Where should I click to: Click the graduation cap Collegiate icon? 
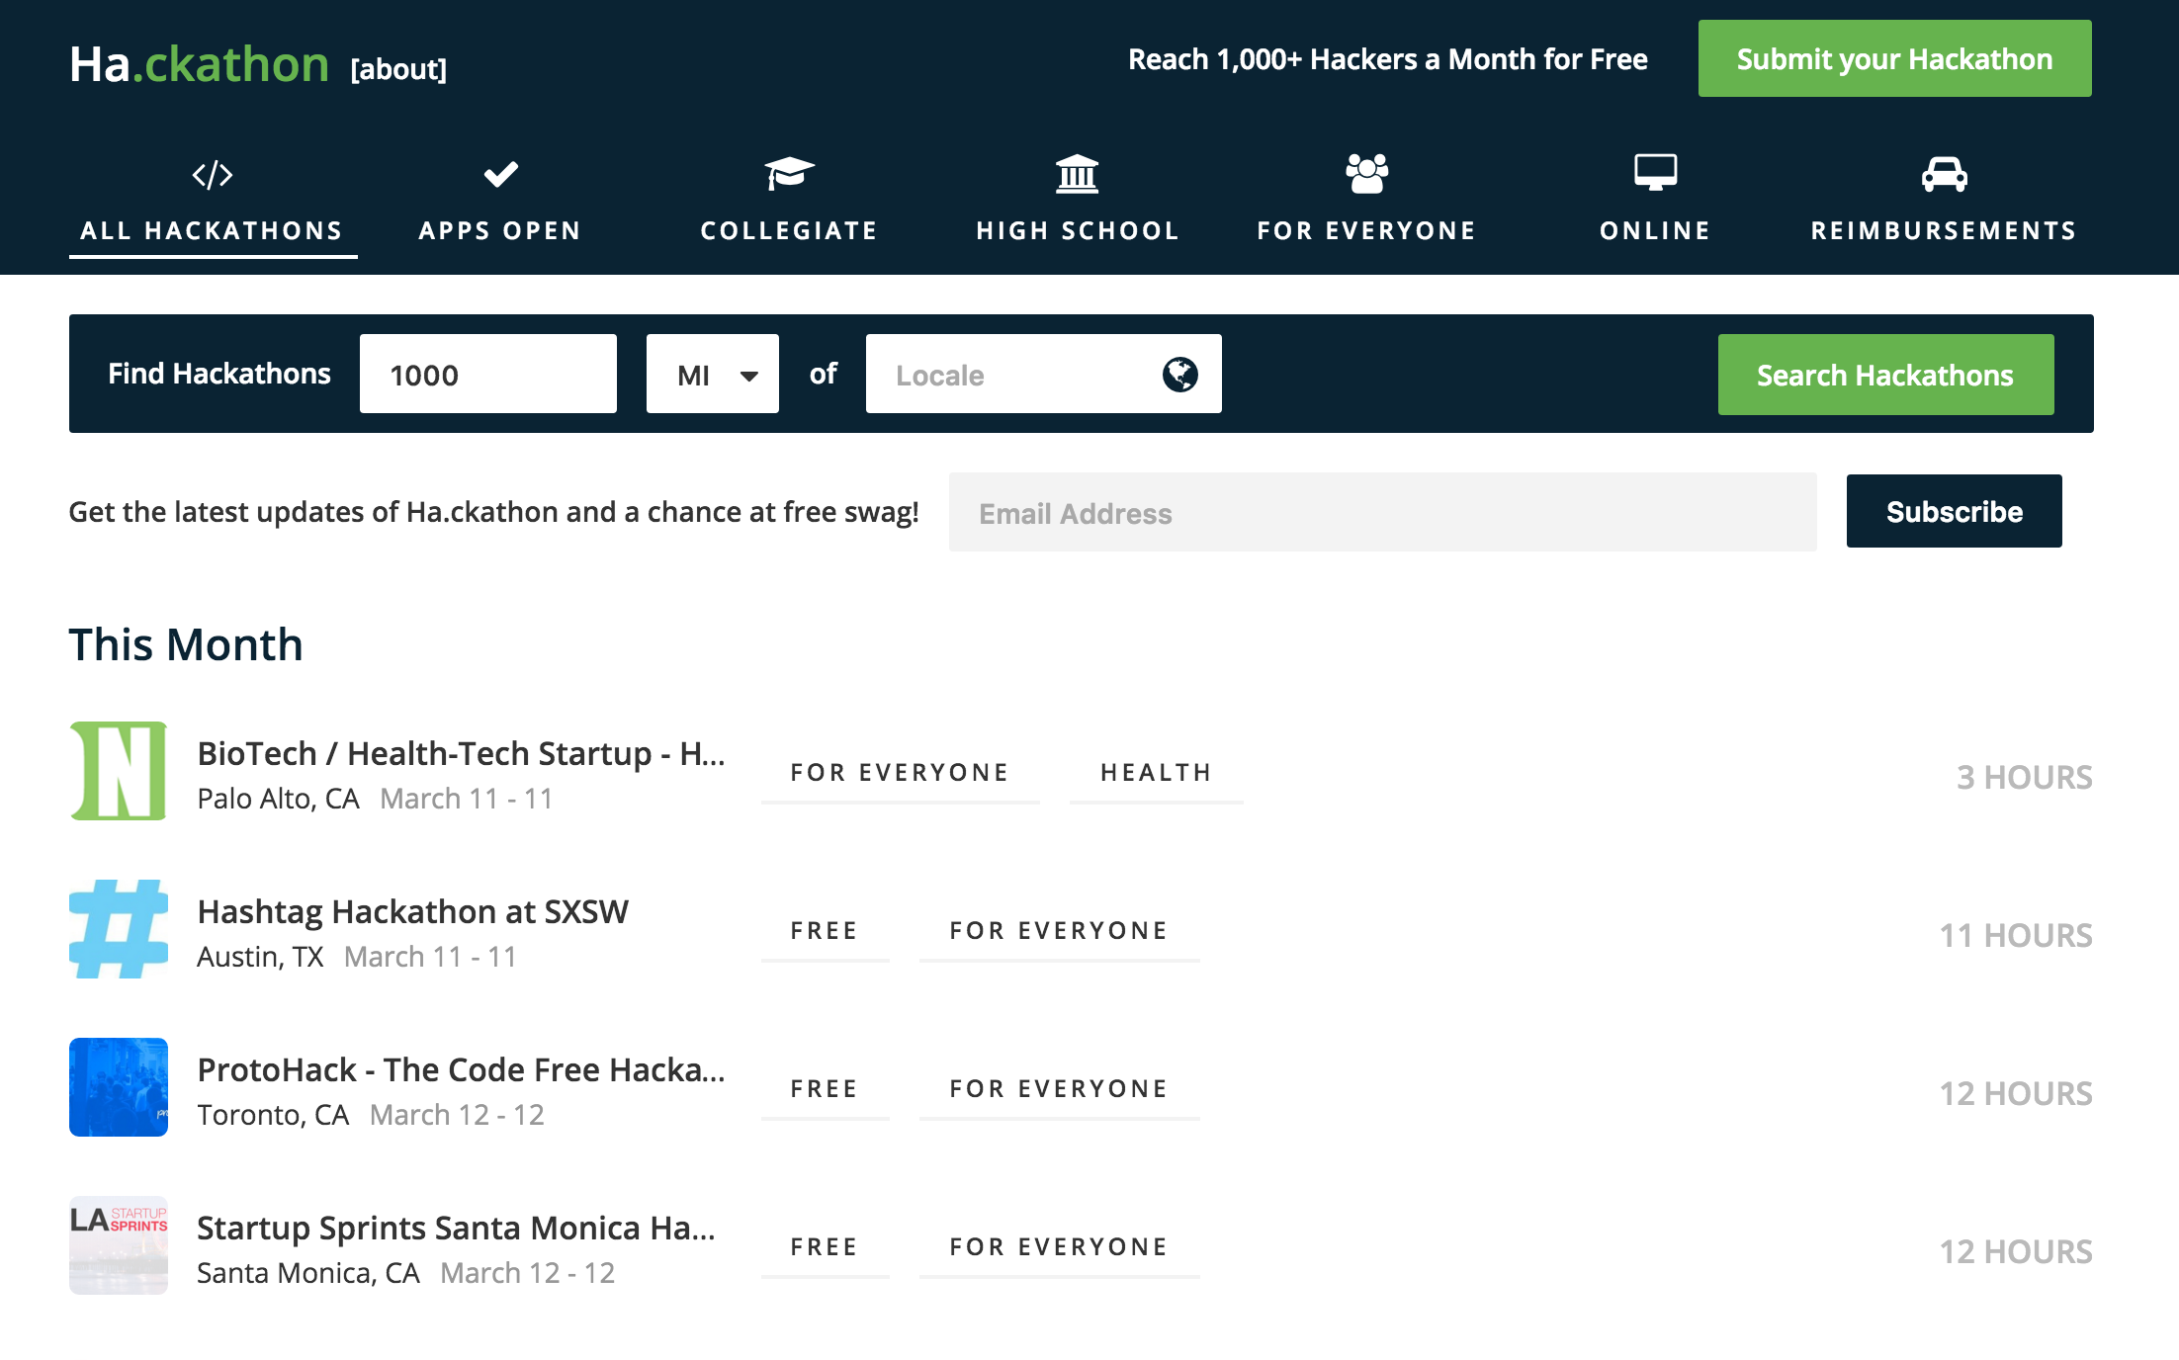click(789, 175)
